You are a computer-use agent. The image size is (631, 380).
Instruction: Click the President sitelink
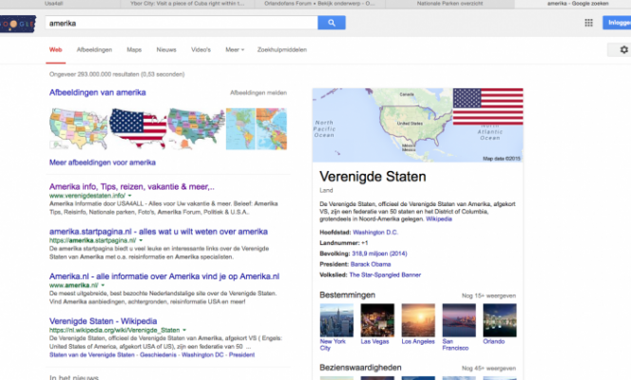pos(241,355)
